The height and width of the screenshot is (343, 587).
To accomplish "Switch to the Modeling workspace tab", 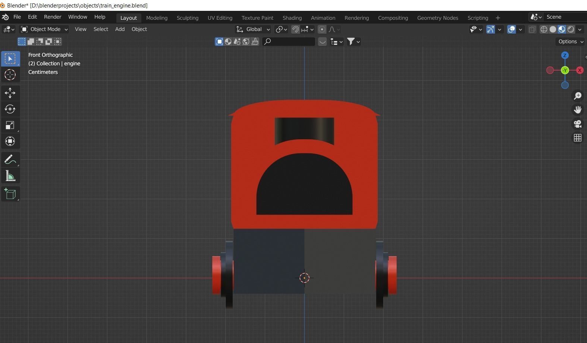I will (157, 18).
